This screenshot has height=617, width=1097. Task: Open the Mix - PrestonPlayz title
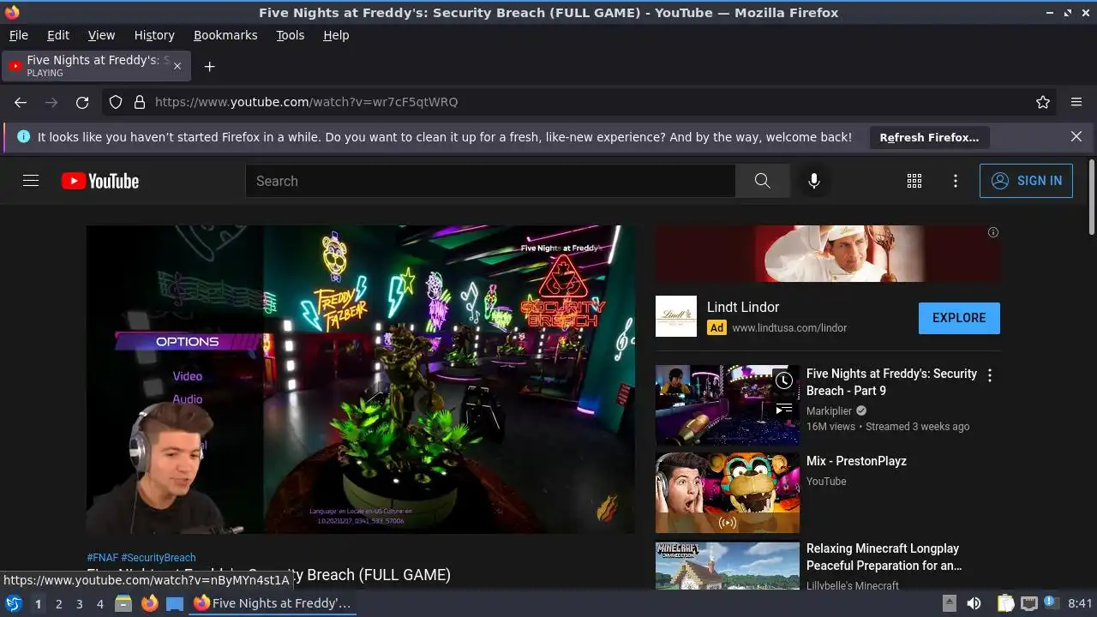856,461
